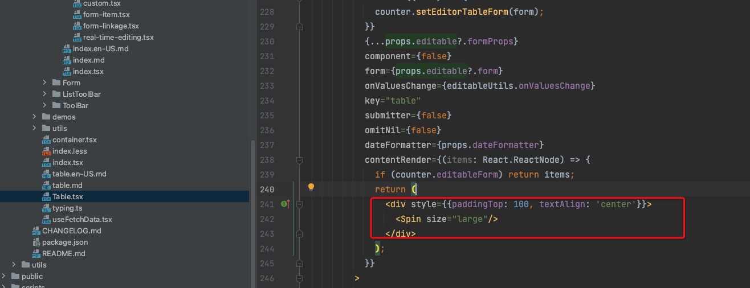The height and width of the screenshot is (288, 750).
Task: Click the 'Spin' tag on line 242
Action: [x=410, y=219]
